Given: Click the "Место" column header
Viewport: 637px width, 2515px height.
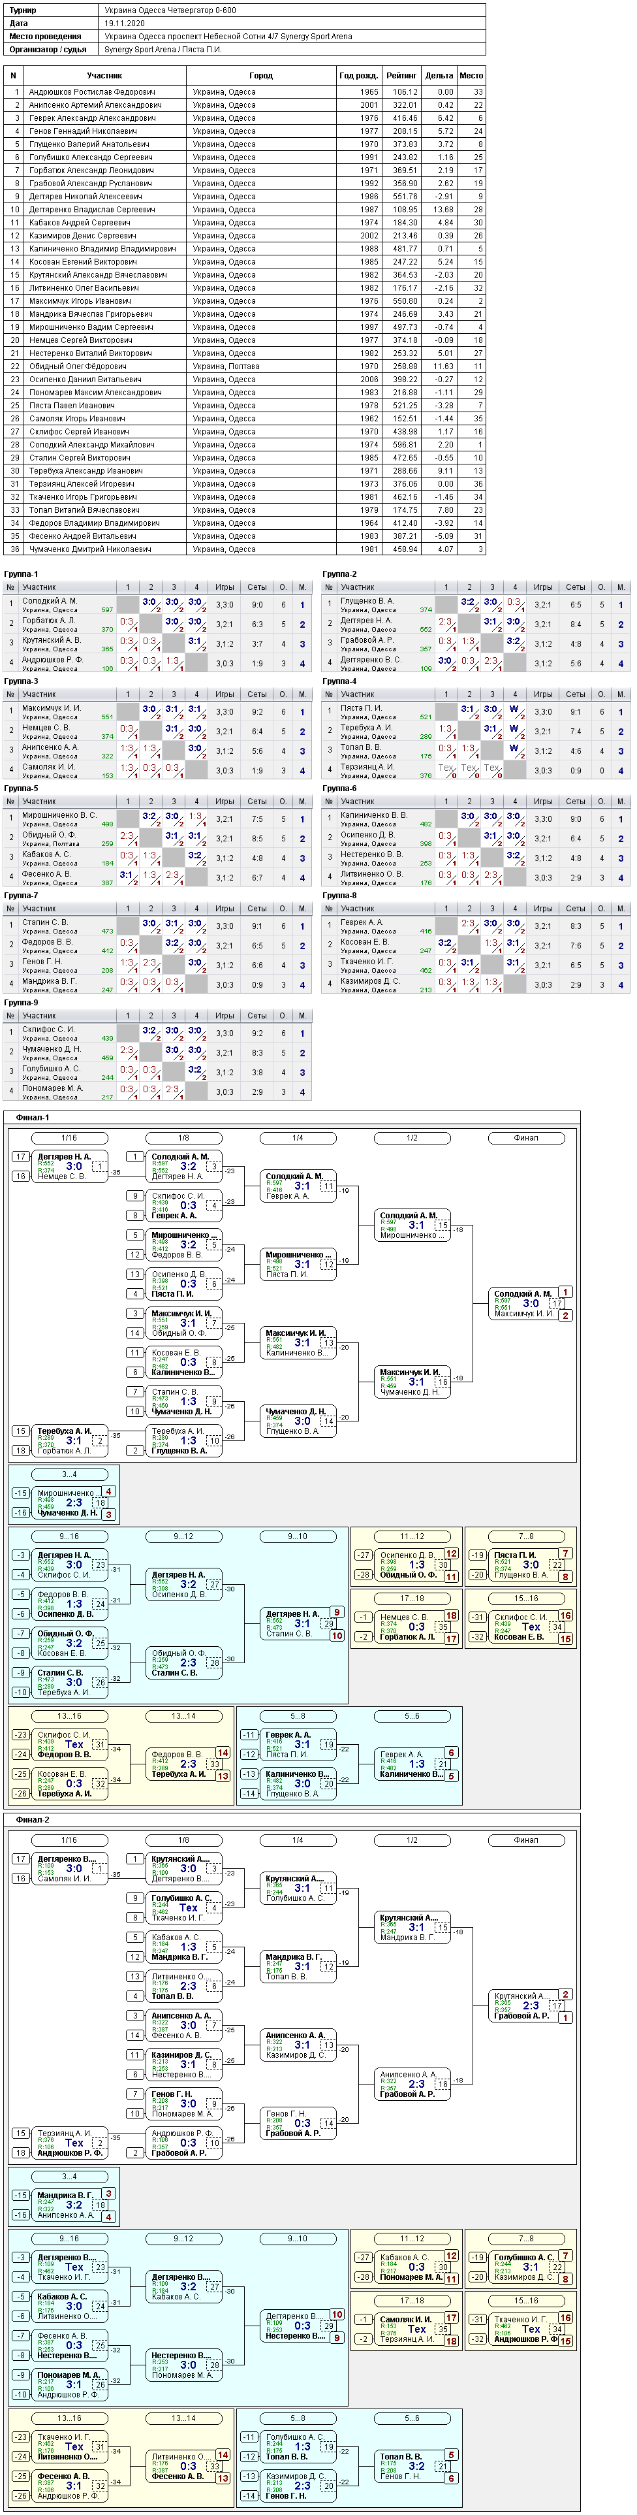Looking at the screenshot, I should (471, 75).
